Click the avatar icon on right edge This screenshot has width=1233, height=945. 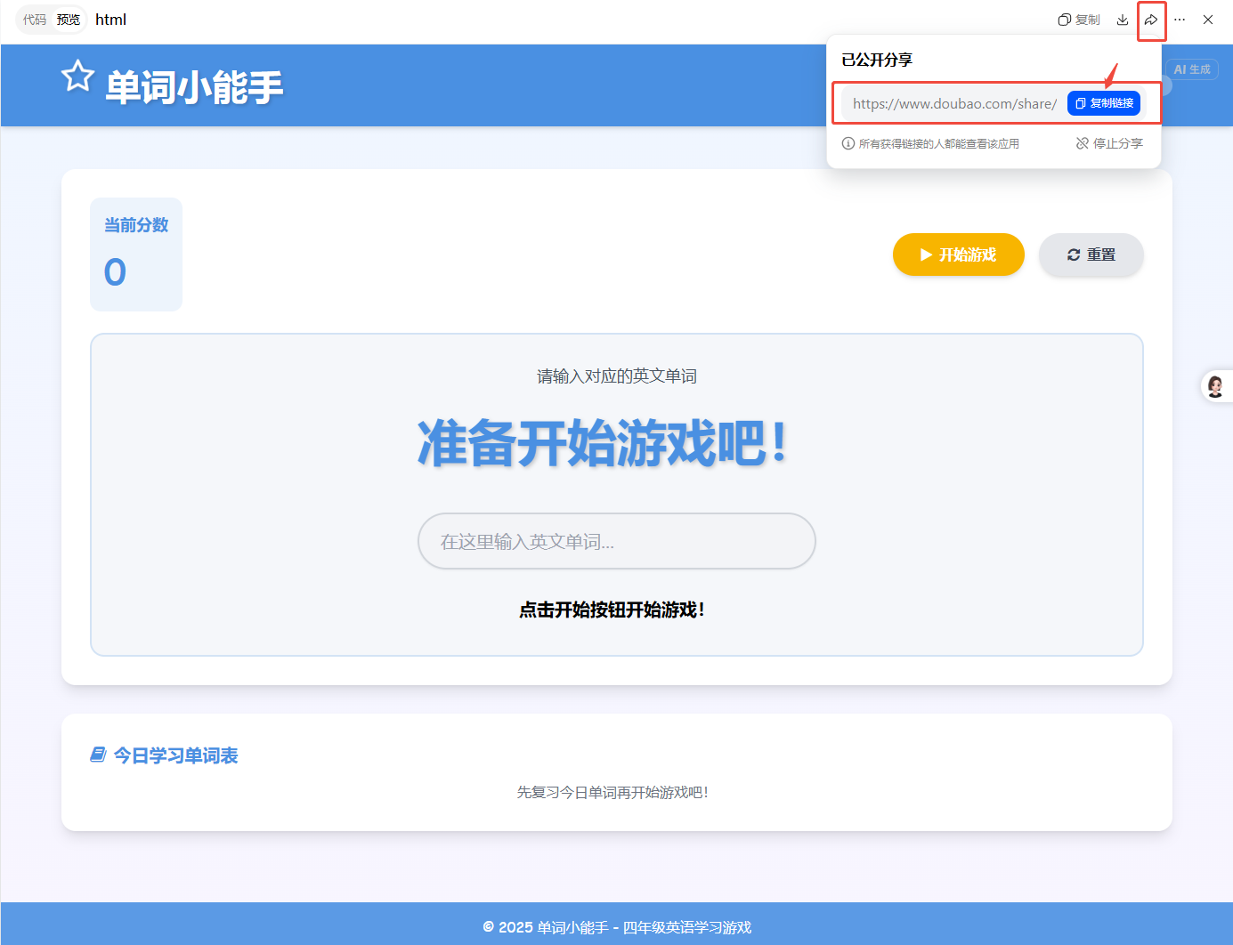click(x=1215, y=386)
